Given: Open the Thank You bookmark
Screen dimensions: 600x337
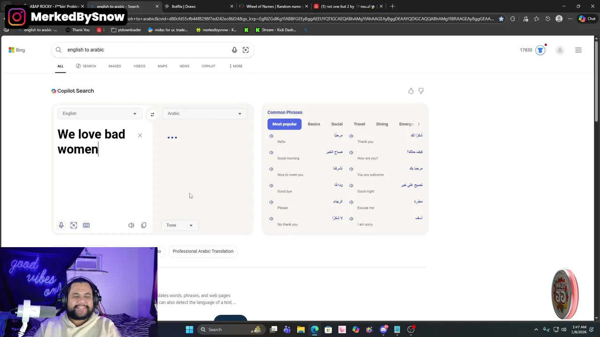Looking at the screenshot, I should coord(77,30).
